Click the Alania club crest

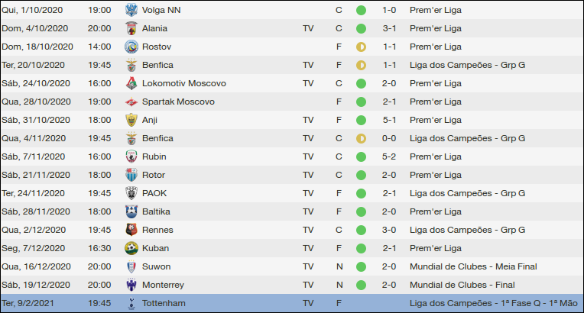[131, 28]
